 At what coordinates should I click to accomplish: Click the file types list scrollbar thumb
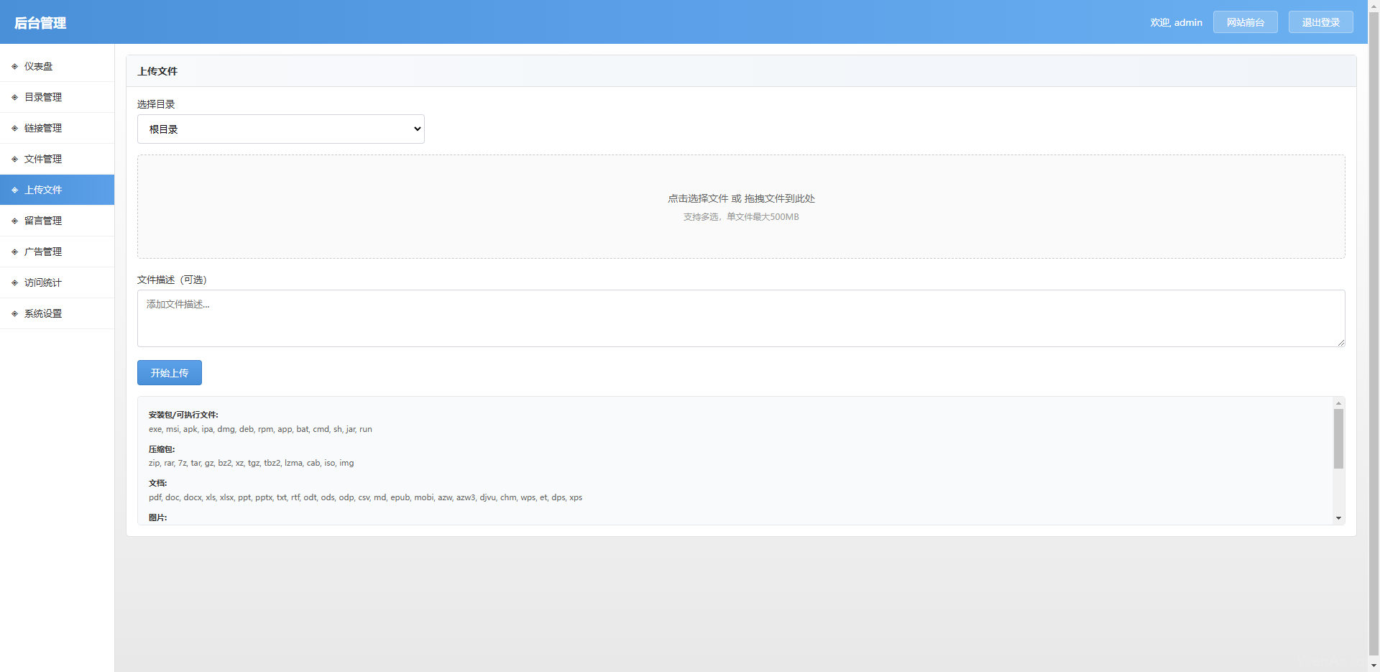pyautogui.click(x=1338, y=438)
